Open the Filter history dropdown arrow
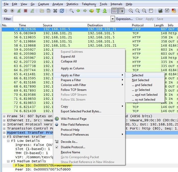 tap(113, 19)
